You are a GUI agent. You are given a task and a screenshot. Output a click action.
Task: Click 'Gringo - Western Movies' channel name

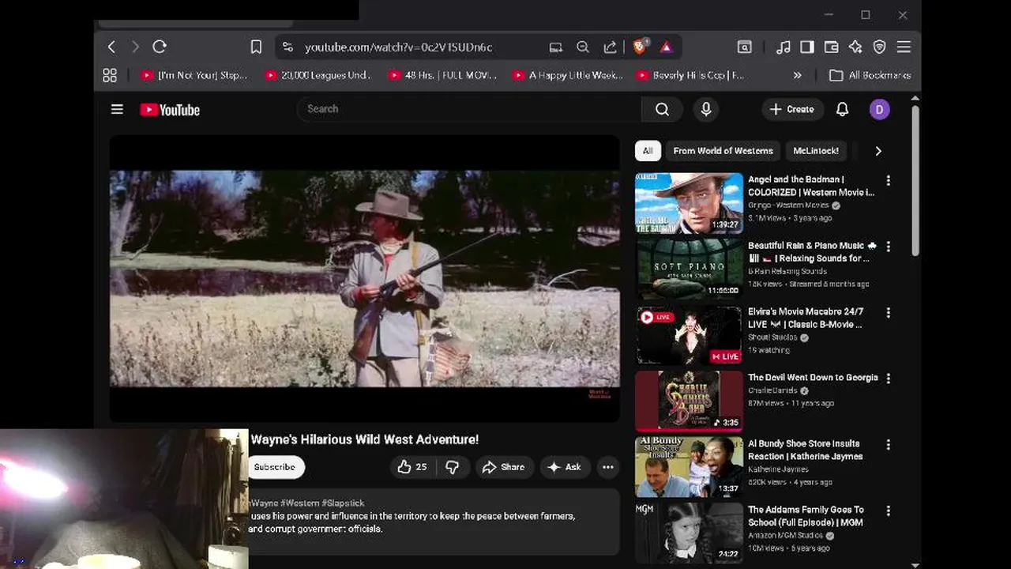tap(788, 205)
